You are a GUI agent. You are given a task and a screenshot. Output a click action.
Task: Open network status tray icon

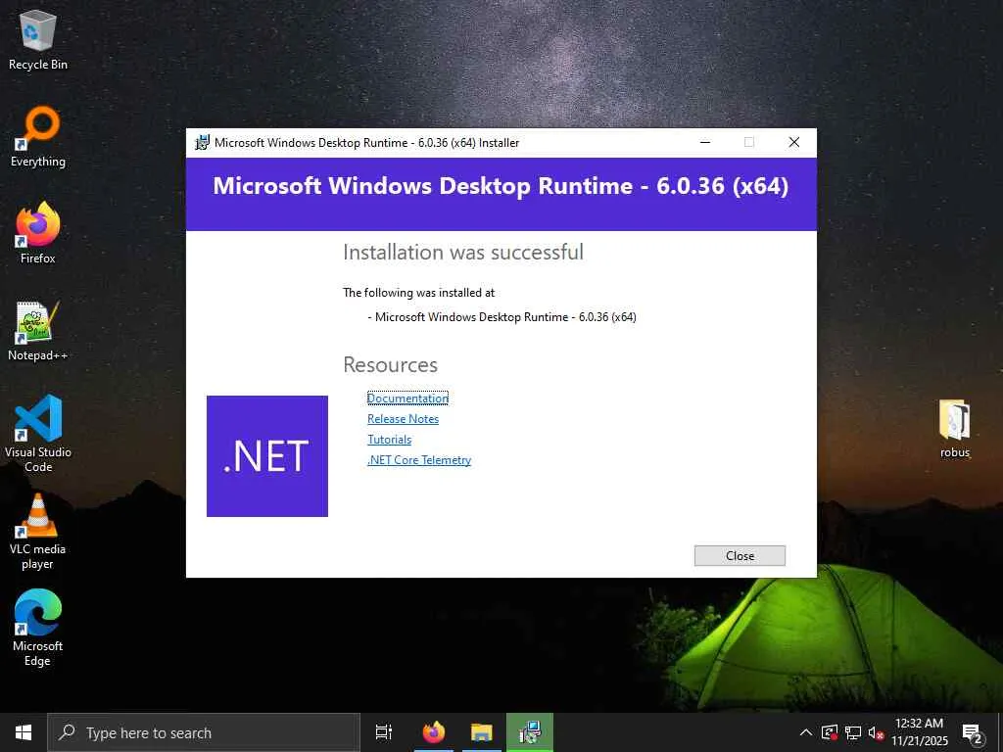point(853,732)
